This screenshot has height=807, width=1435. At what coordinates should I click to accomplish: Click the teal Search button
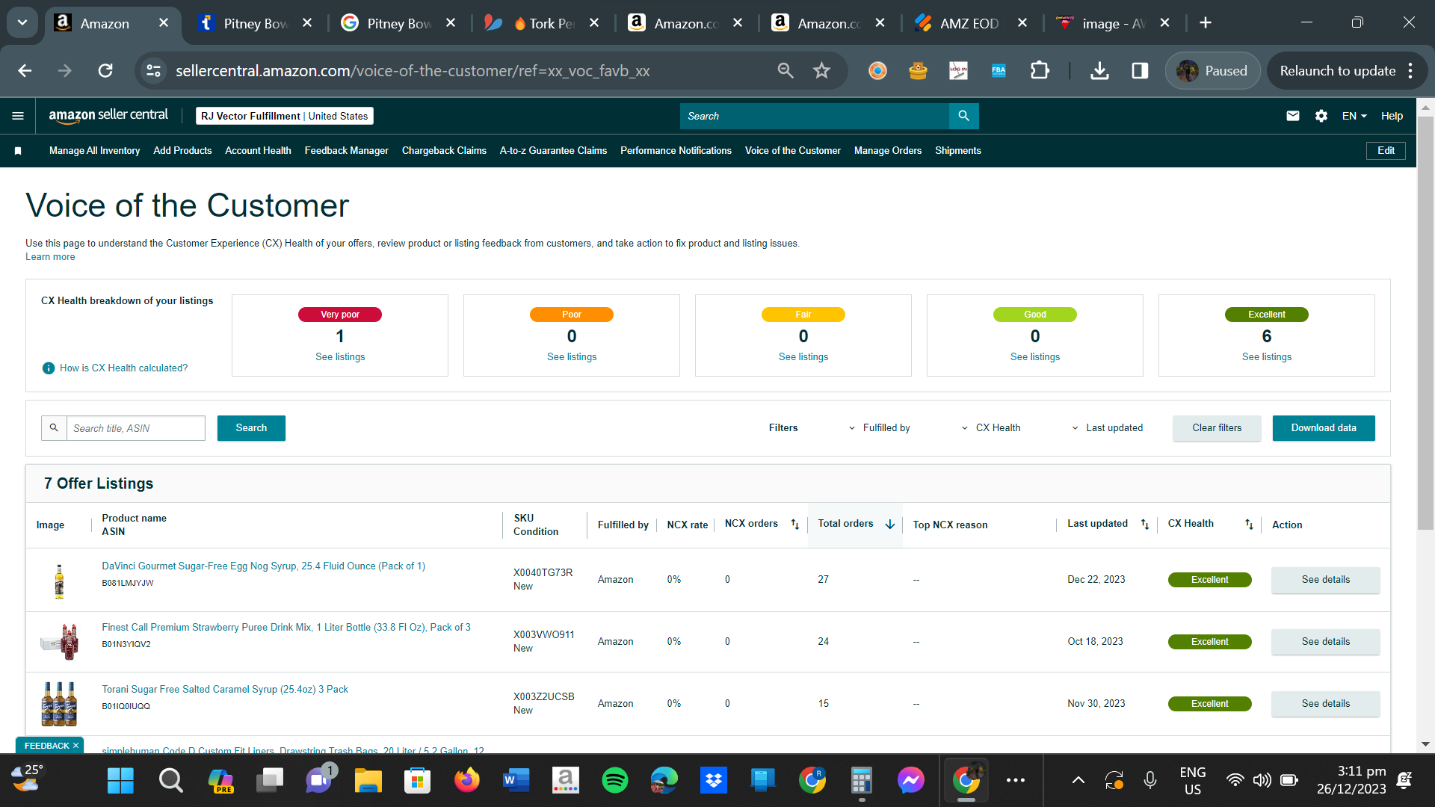tap(251, 428)
